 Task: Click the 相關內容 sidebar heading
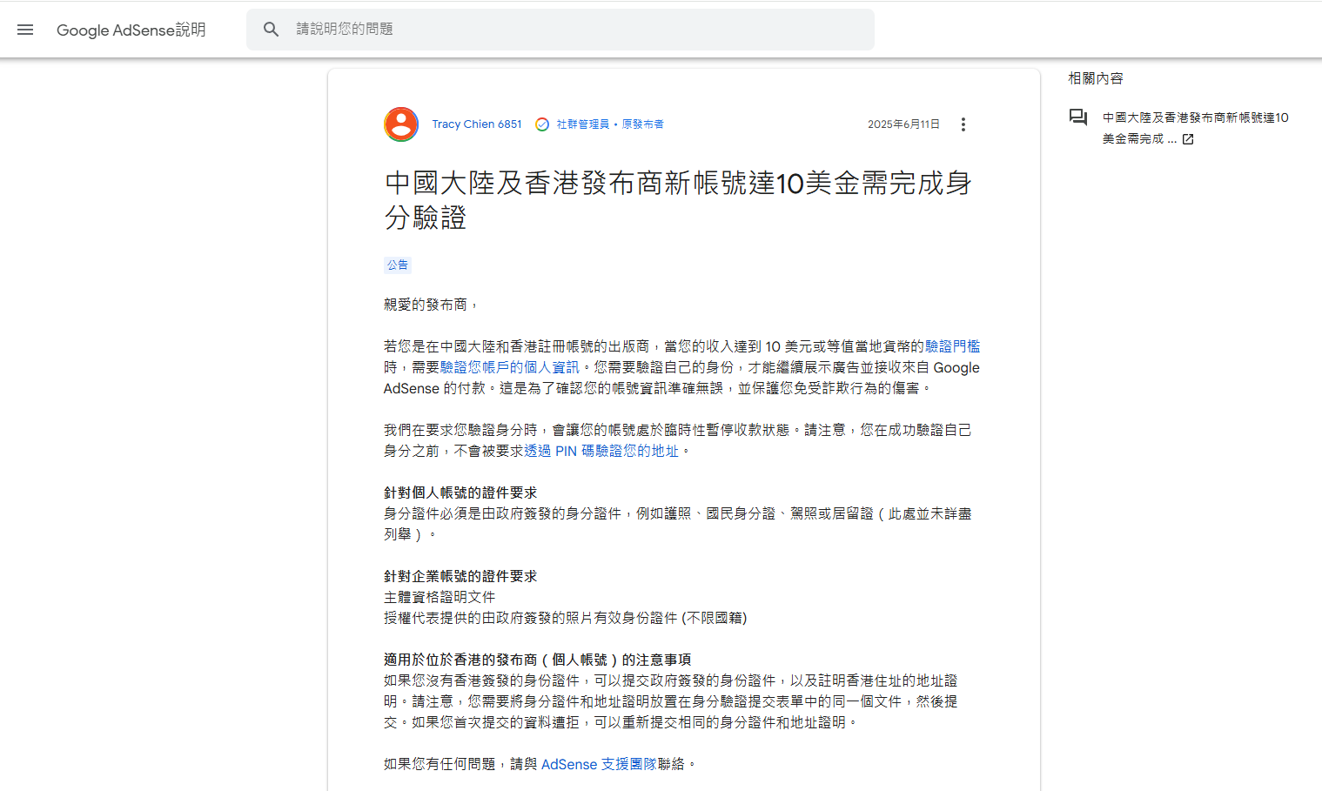tap(1096, 78)
